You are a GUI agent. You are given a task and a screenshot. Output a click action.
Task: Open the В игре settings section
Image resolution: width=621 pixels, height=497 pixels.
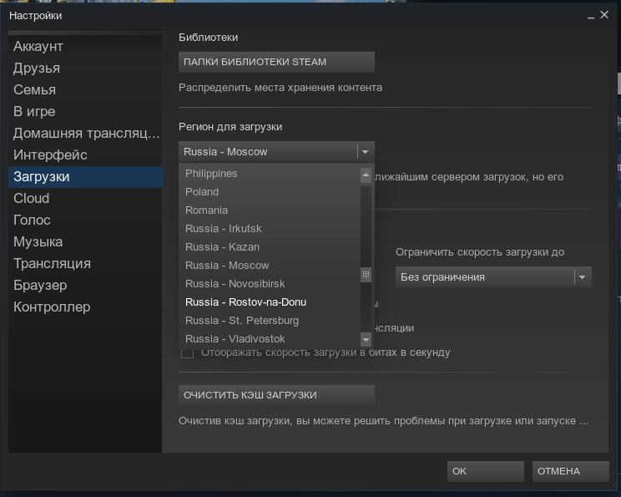(85, 112)
